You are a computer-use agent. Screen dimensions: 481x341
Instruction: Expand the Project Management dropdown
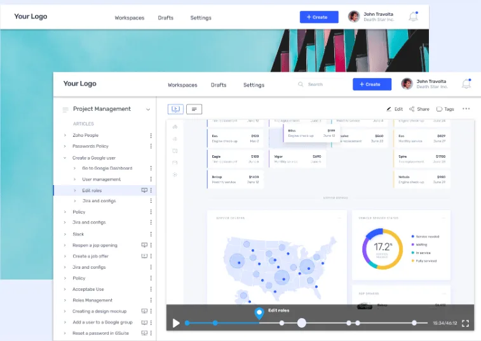pos(148,110)
